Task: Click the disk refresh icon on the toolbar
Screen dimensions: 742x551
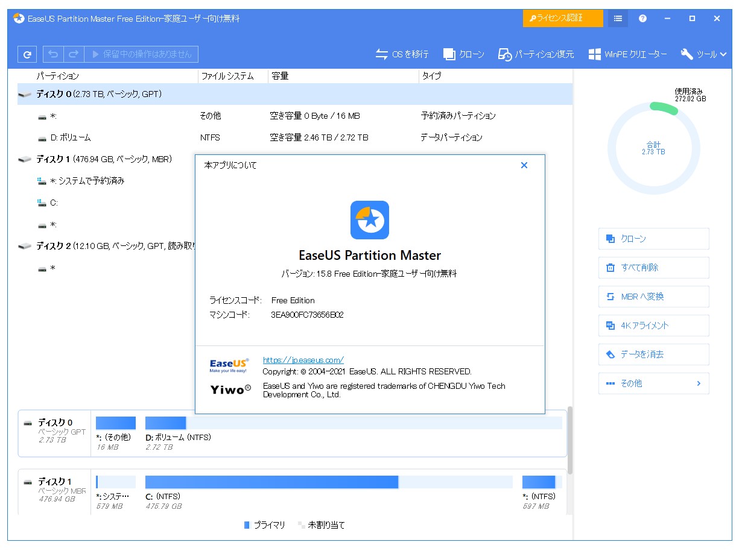Action: [x=27, y=54]
